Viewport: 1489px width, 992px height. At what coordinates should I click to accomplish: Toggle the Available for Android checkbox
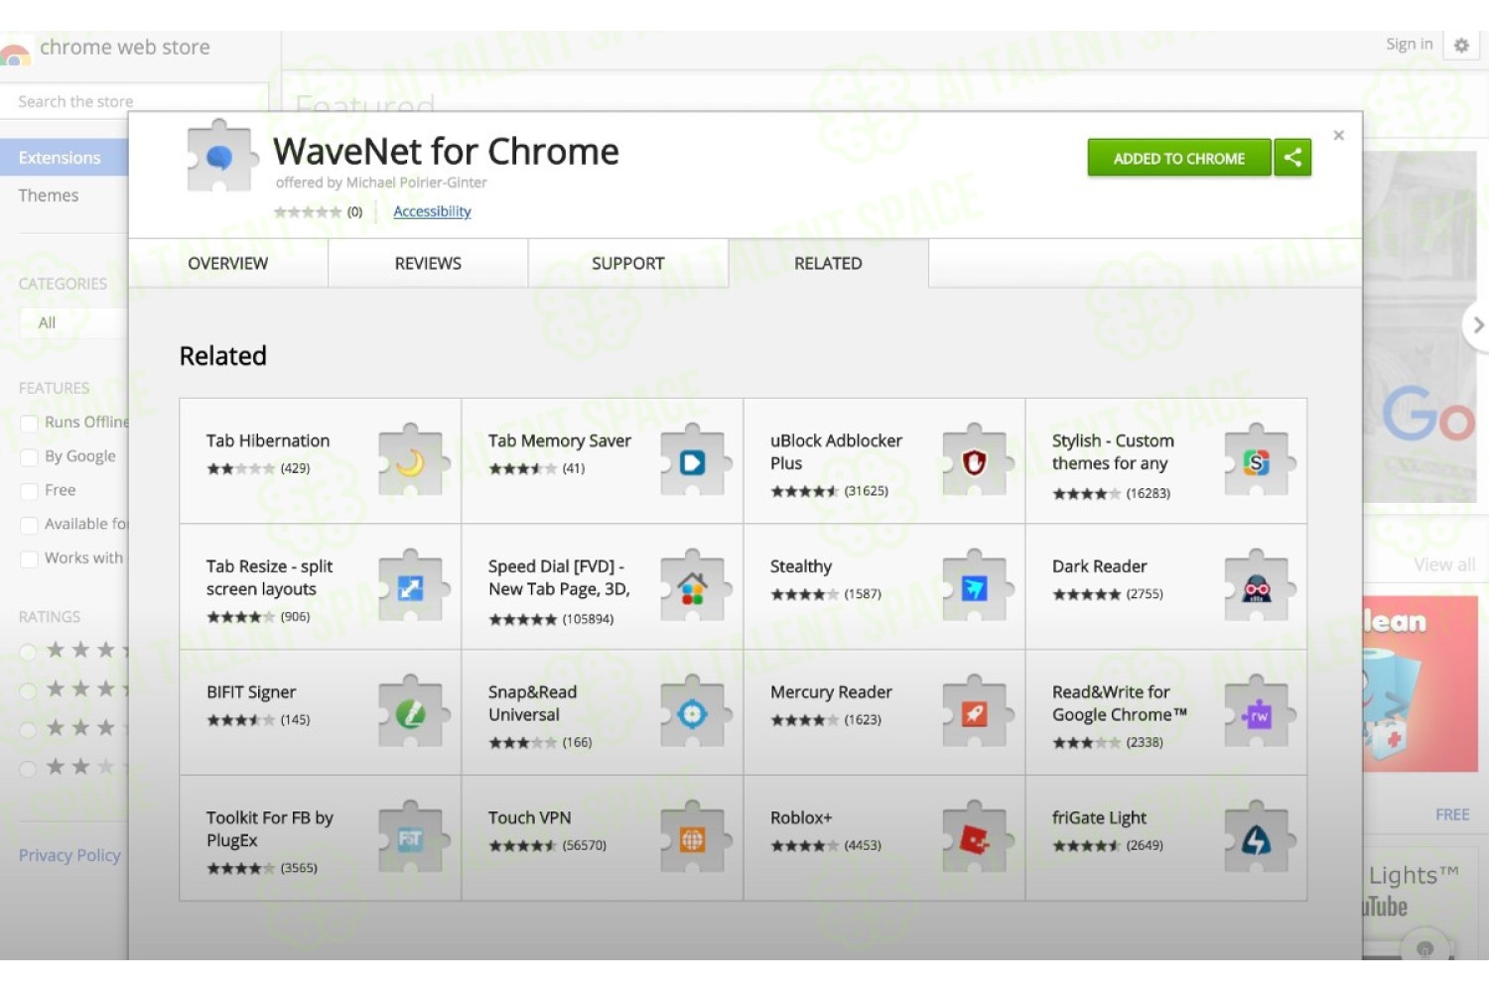pos(29,525)
